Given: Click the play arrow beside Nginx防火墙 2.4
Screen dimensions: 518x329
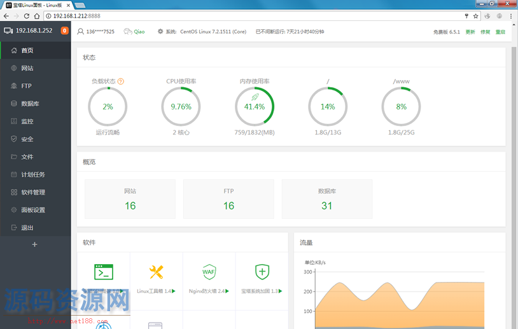Looking at the screenshot, I should pos(227,291).
